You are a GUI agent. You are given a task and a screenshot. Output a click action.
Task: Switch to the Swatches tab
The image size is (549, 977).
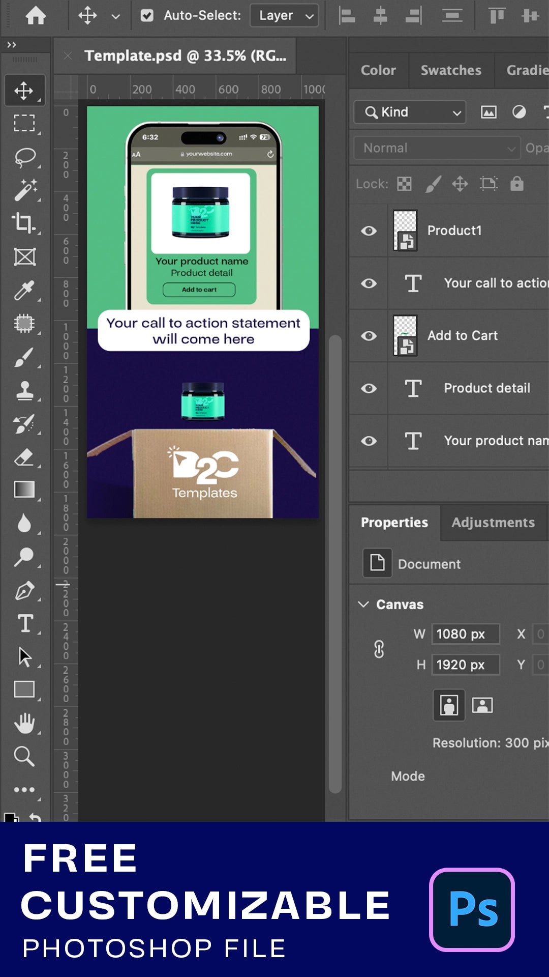(x=451, y=70)
